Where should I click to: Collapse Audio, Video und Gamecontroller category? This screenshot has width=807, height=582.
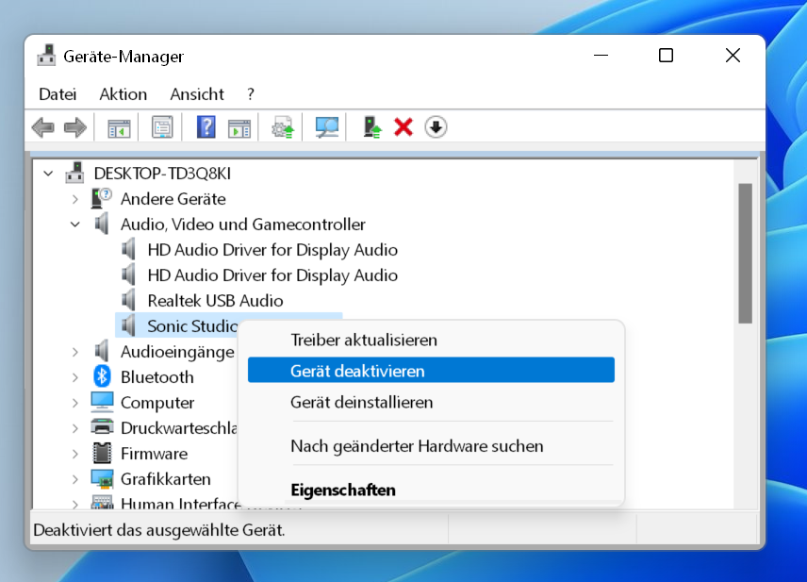click(75, 224)
